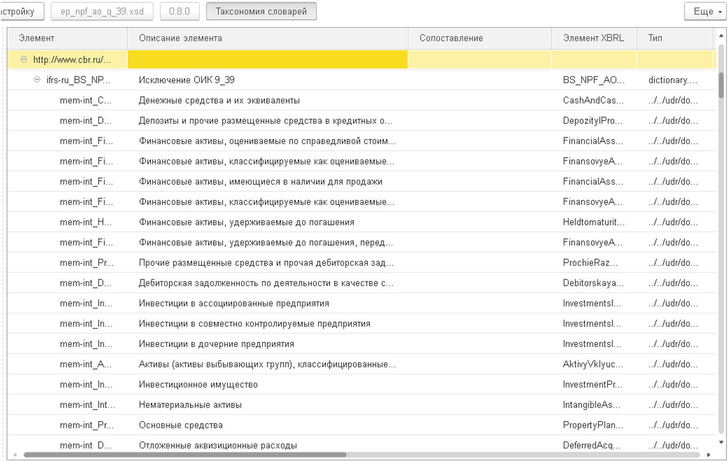
Task: Collapse the http://www.cbr.ru root node
Action: [23, 59]
